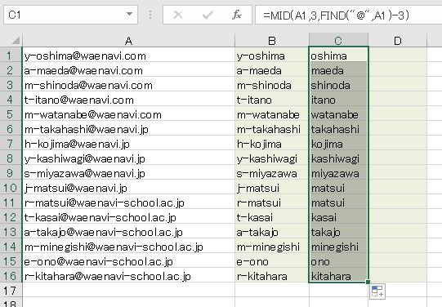Screen dimensions: 442x307
Task: Select column C cell minegishi
Action: (338, 247)
